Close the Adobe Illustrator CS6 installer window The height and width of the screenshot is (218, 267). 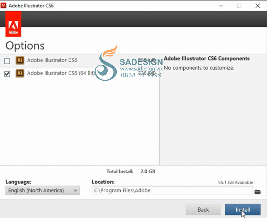coord(258,6)
